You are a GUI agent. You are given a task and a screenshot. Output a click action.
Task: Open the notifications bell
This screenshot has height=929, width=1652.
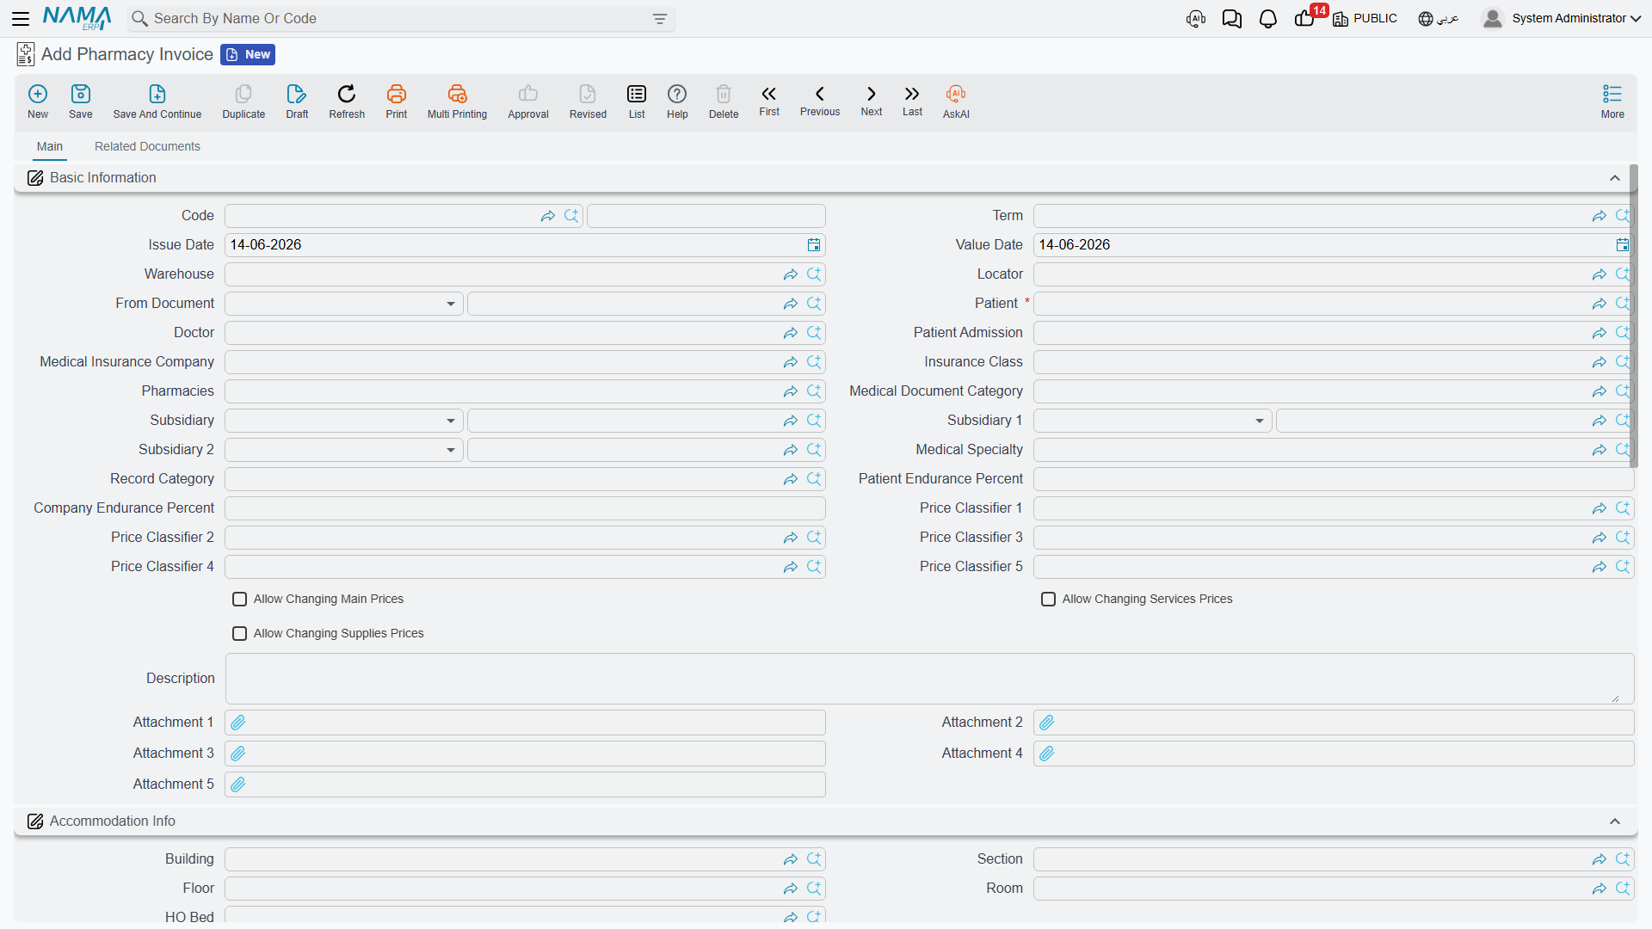pyautogui.click(x=1268, y=19)
